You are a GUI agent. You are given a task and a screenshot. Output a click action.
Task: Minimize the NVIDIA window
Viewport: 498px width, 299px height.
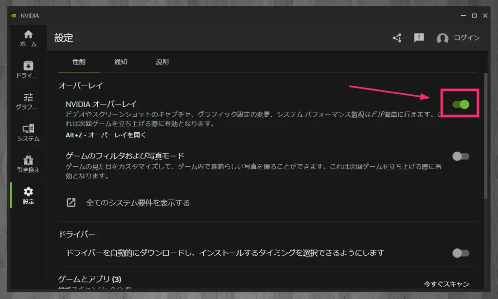[x=463, y=16]
